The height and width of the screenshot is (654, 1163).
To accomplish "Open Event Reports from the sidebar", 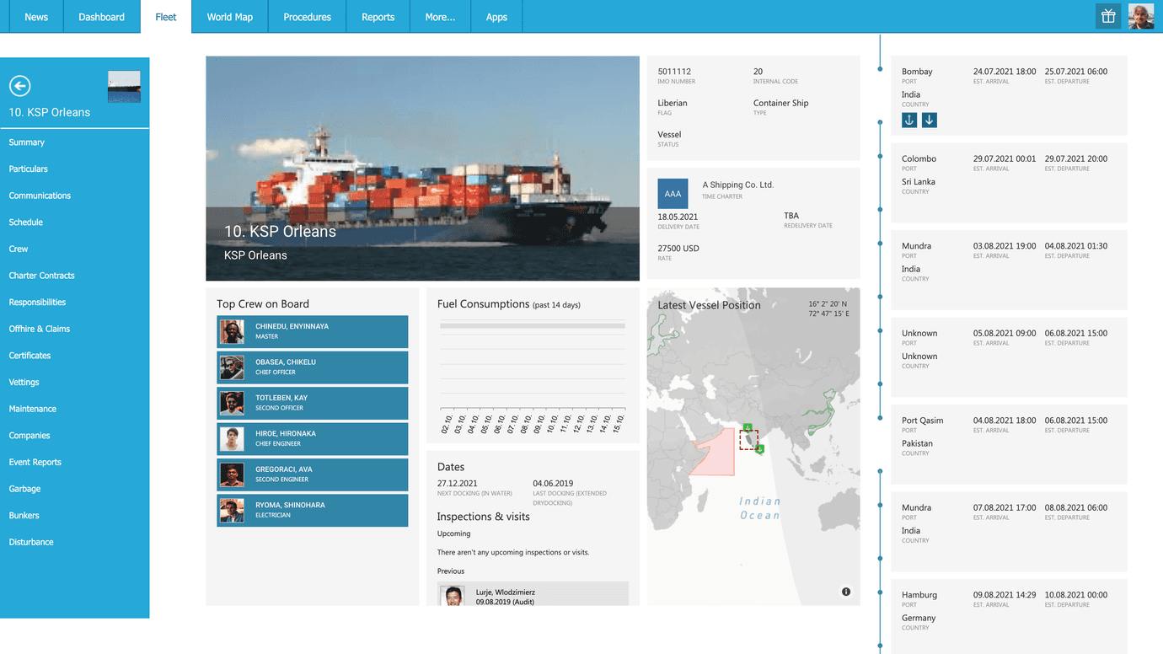I will pyautogui.click(x=36, y=462).
